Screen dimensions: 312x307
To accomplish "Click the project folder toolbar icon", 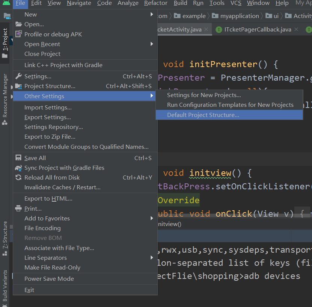I will [x=7, y=16].
